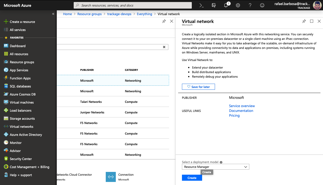This screenshot has height=185, width=323.
Task: Close the Virtual network blade
Action: pyautogui.click(x=319, y=21)
